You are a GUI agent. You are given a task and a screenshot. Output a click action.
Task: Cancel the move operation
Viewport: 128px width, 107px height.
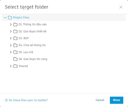pos(100,100)
